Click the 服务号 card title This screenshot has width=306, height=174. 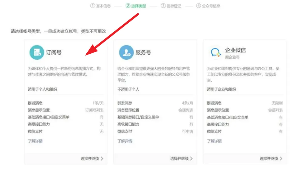pyautogui.click(x=143, y=52)
